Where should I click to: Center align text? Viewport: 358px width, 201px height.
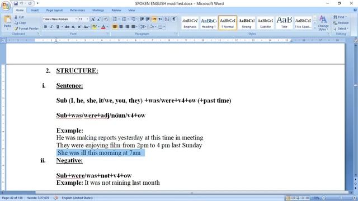(x=121, y=27)
